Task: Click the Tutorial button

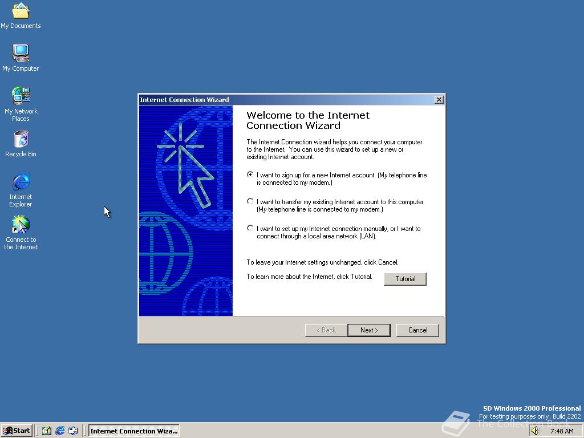Action: click(x=405, y=278)
